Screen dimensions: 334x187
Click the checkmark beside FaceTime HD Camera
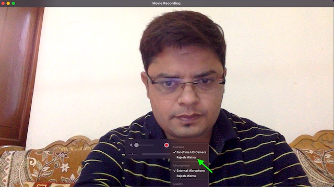[x=174, y=152]
